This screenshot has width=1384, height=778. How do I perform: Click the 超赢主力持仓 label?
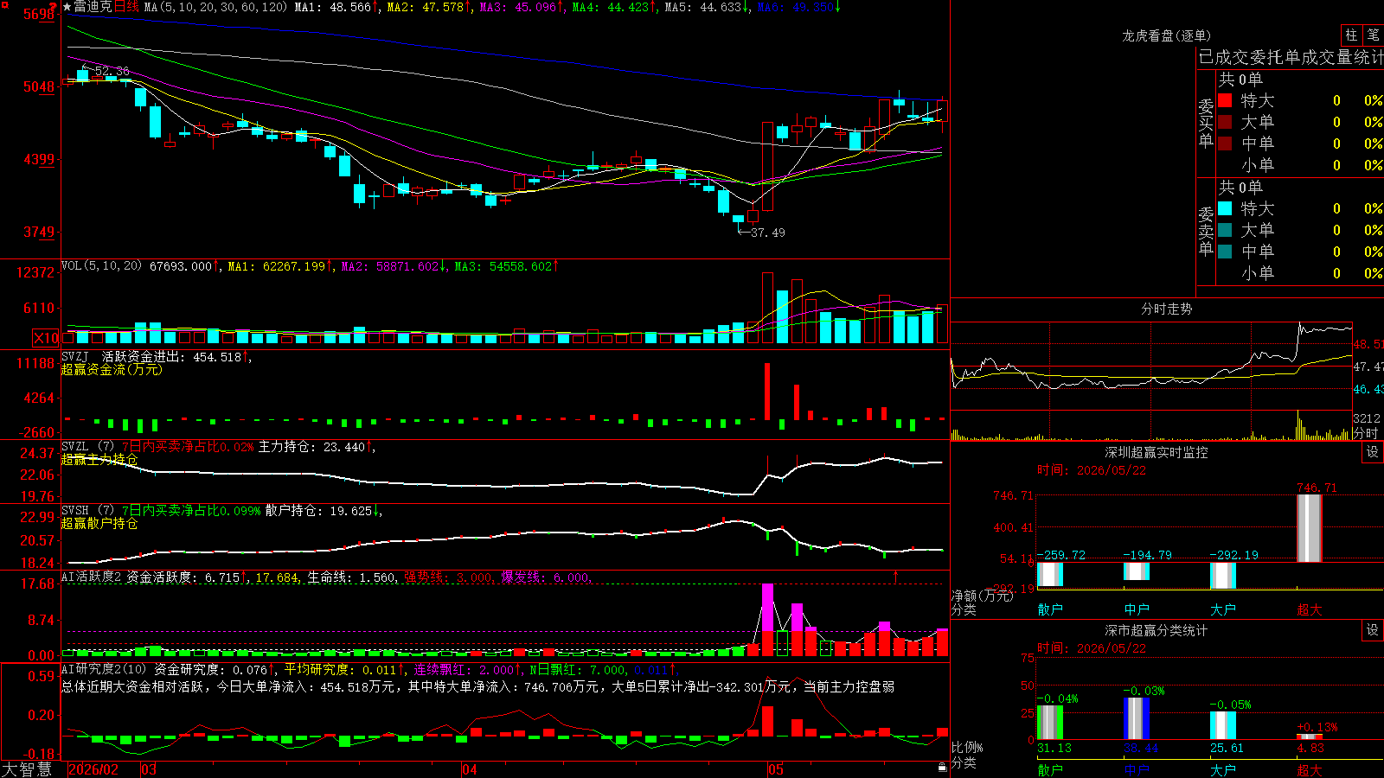tap(99, 459)
